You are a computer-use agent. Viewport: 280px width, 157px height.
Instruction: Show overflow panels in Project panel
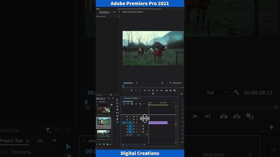(113, 98)
